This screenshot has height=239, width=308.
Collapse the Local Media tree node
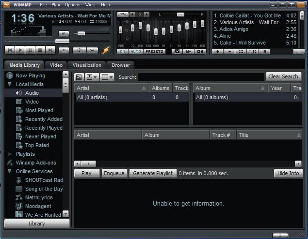(x=9, y=84)
